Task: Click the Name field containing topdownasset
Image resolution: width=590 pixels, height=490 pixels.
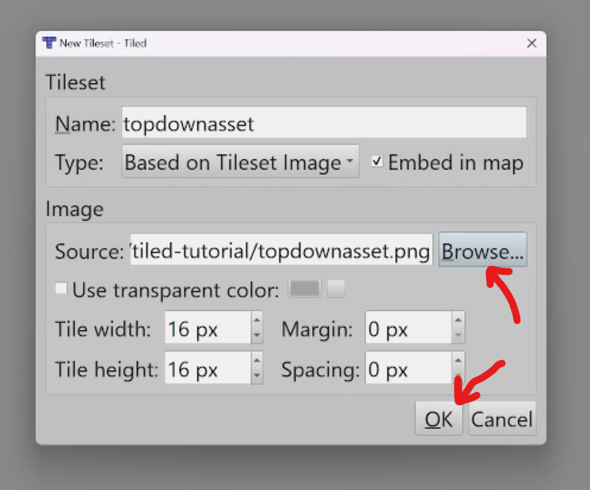Action: pos(324,123)
